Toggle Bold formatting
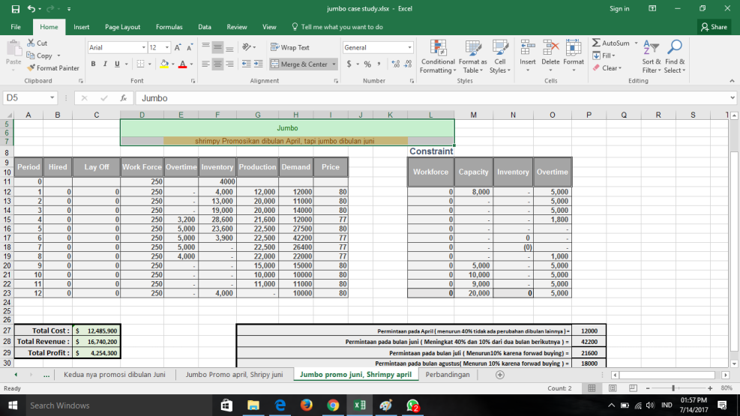Image resolution: width=740 pixels, height=416 pixels. point(94,64)
